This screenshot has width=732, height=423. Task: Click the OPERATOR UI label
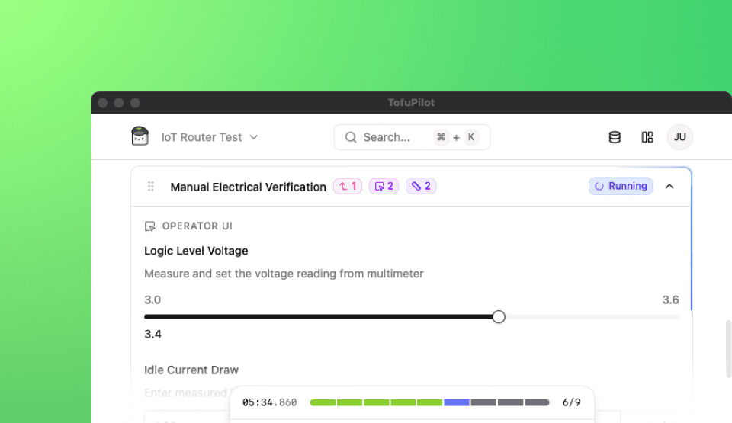tap(197, 226)
